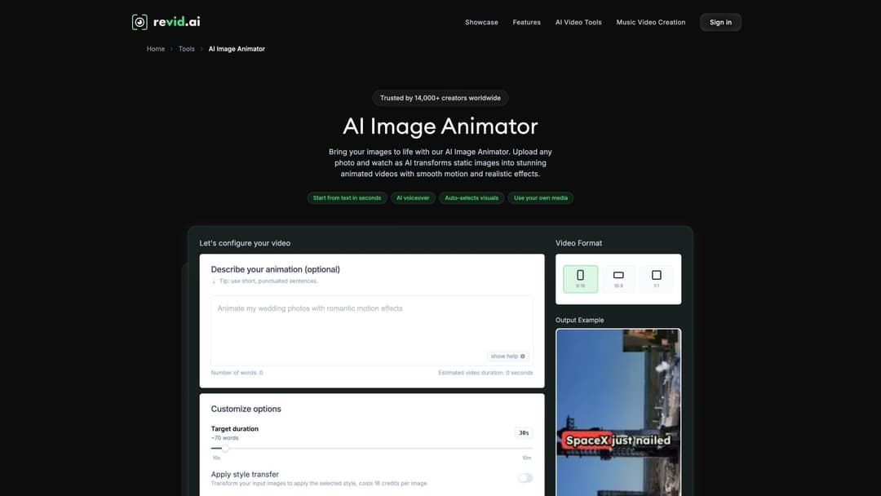Open the AI Video Tools menu
Viewport: 881px width, 496px height.
tap(578, 23)
